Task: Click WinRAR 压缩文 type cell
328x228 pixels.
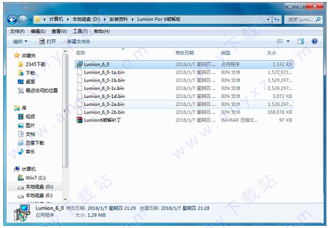Action: (x=239, y=120)
